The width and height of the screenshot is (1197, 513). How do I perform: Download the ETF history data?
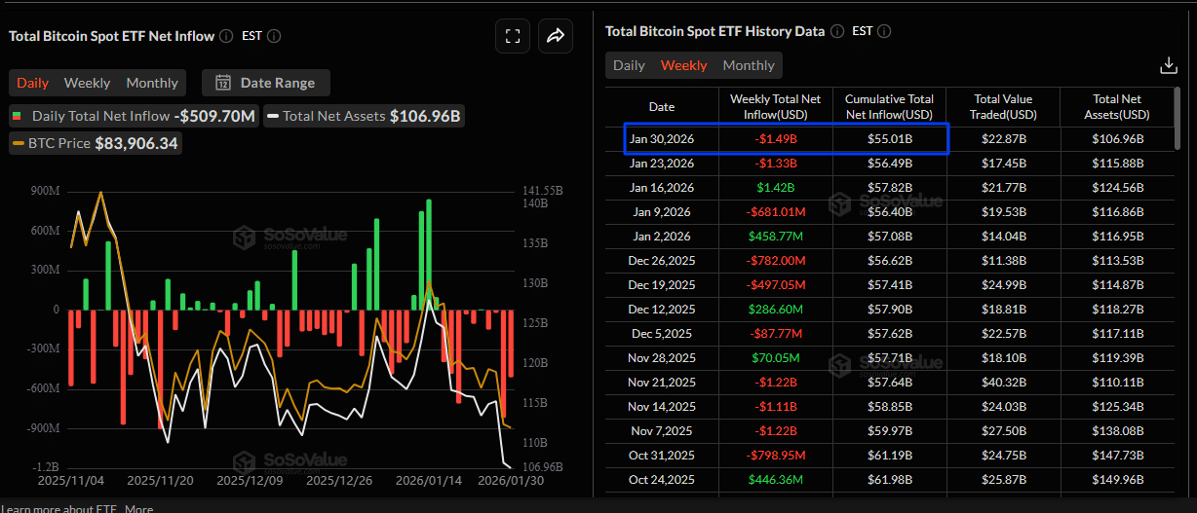[1168, 65]
